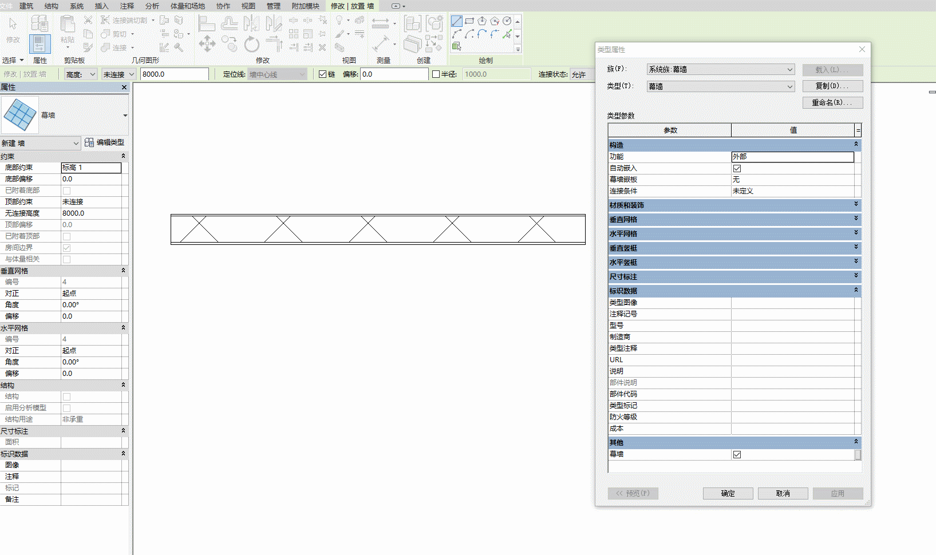Toggle the 自动嵌入 checkbox in type parameters
936x555 pixels.
tap(737, 168)
